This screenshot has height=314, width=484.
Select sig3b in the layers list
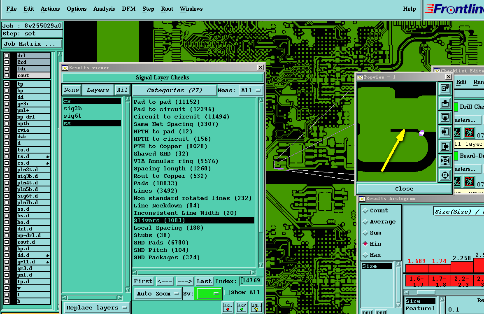(92, 109)
